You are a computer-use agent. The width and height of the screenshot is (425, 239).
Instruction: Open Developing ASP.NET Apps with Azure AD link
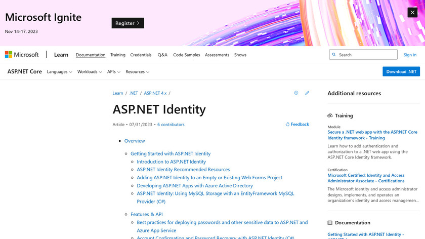click(195, 186)
